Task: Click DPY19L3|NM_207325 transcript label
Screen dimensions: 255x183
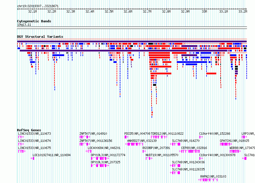Action: [105, 162]
